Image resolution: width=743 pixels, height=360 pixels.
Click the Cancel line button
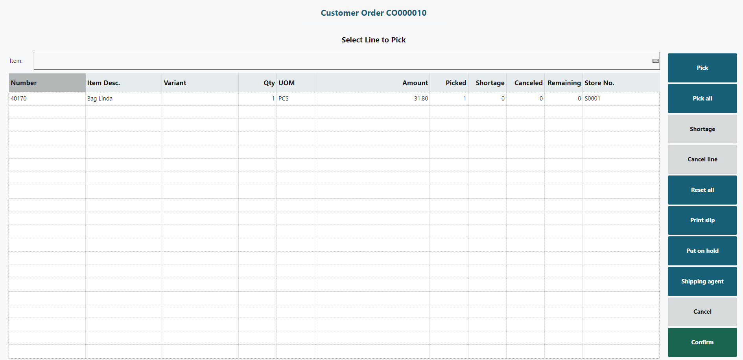[702, 159]
